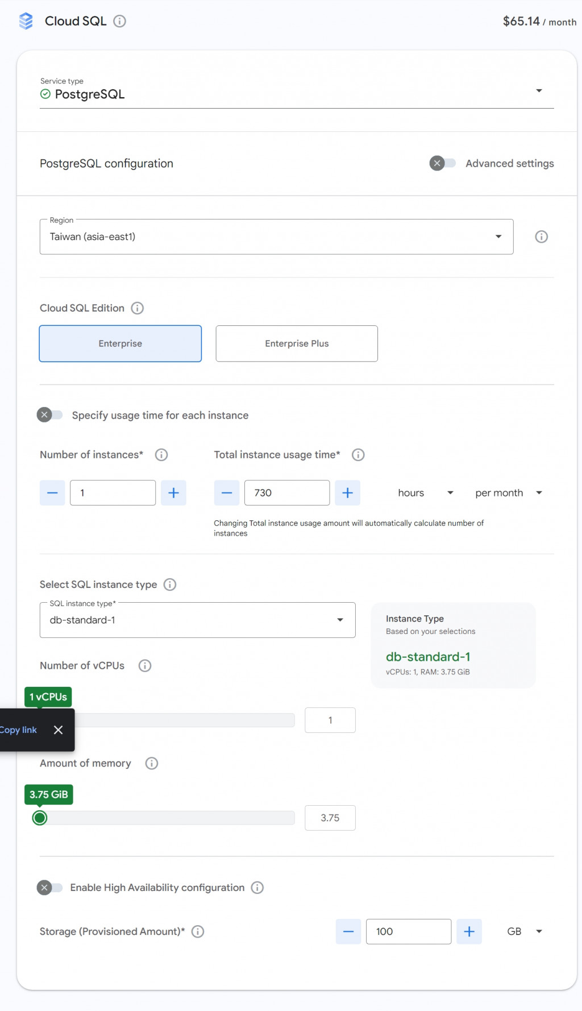The width and height of the screenshot is (582, 1011).
Task: Enable Specify usage time for each instance
Action: pyautogui.click(x=50, y=415)
